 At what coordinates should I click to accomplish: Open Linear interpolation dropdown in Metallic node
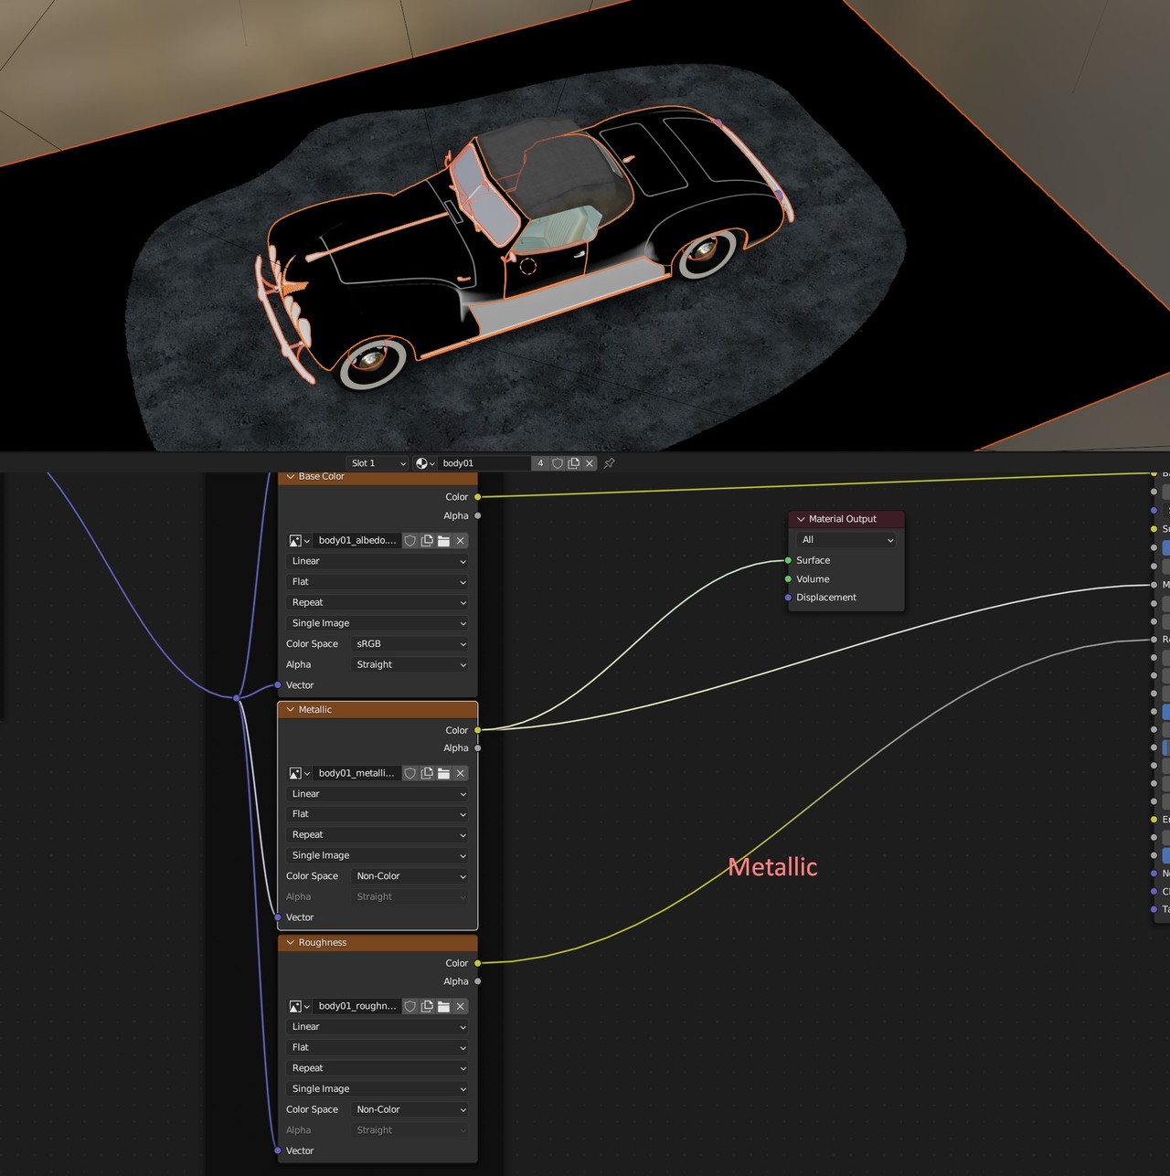(x=378, y=794)
